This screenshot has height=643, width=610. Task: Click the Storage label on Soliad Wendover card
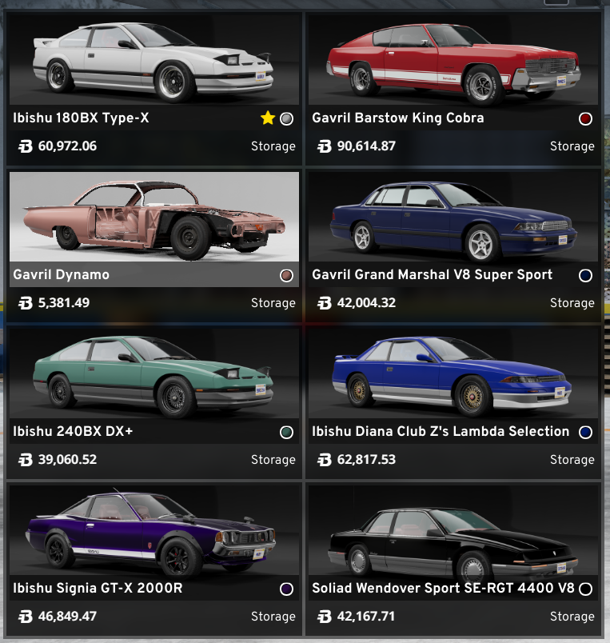(x=572, y=617)
